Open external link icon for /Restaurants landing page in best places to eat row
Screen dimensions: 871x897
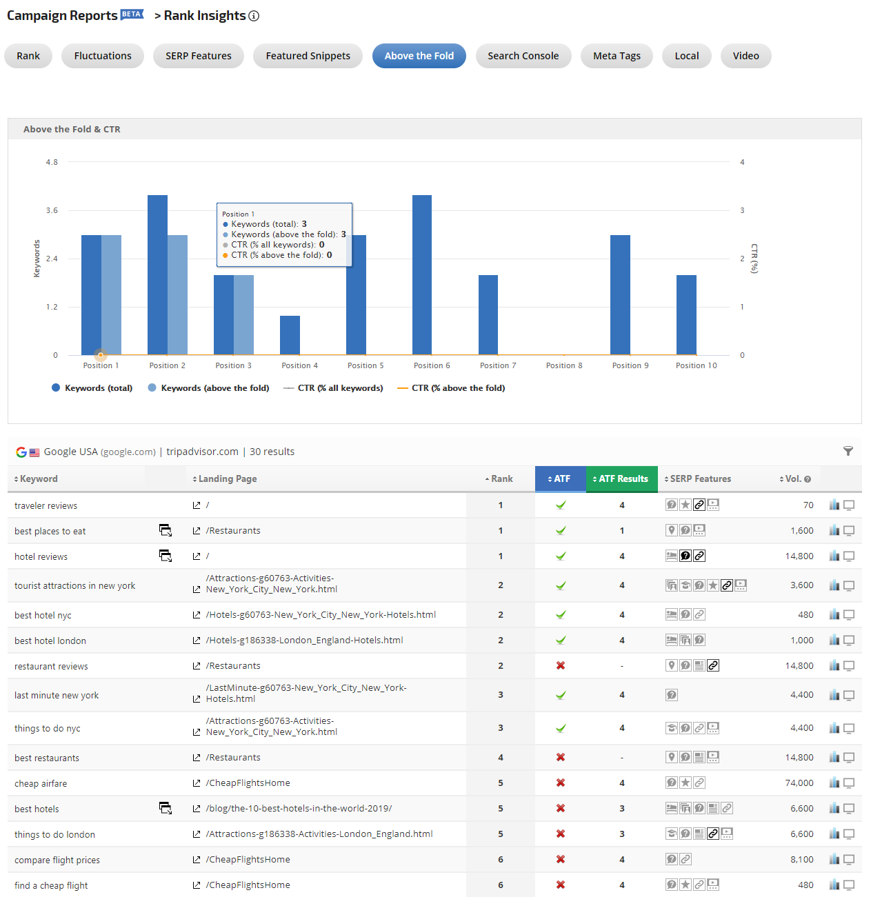(197, 531)
